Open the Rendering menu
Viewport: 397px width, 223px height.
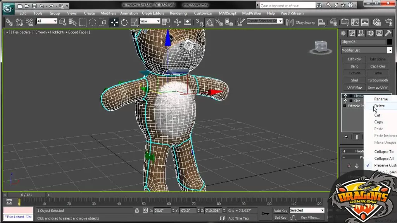[178, 13]
